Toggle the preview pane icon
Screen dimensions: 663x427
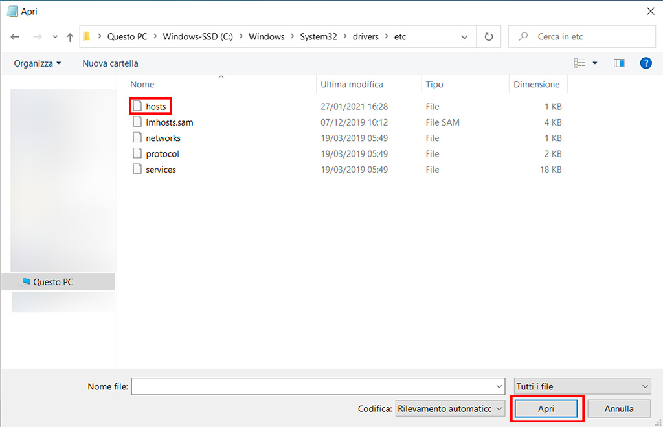(x=619, y=63)
